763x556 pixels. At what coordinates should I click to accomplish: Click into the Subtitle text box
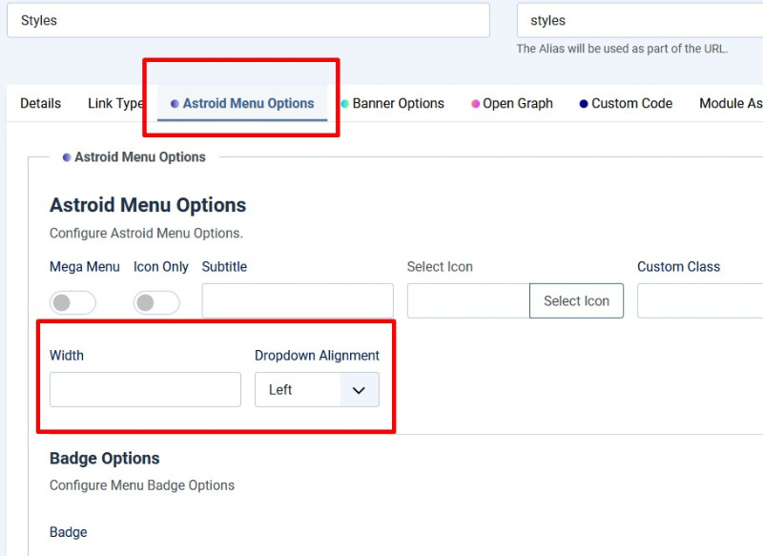tap(298, 300)
